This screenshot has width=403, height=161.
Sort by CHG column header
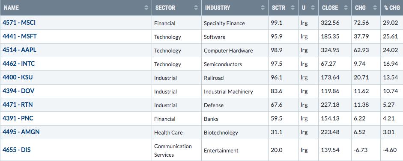(x=361, y=8)
